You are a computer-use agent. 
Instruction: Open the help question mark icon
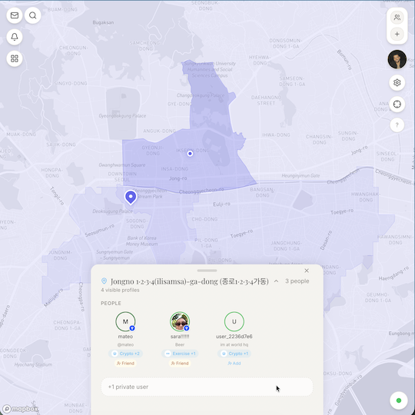click(397, 125)
